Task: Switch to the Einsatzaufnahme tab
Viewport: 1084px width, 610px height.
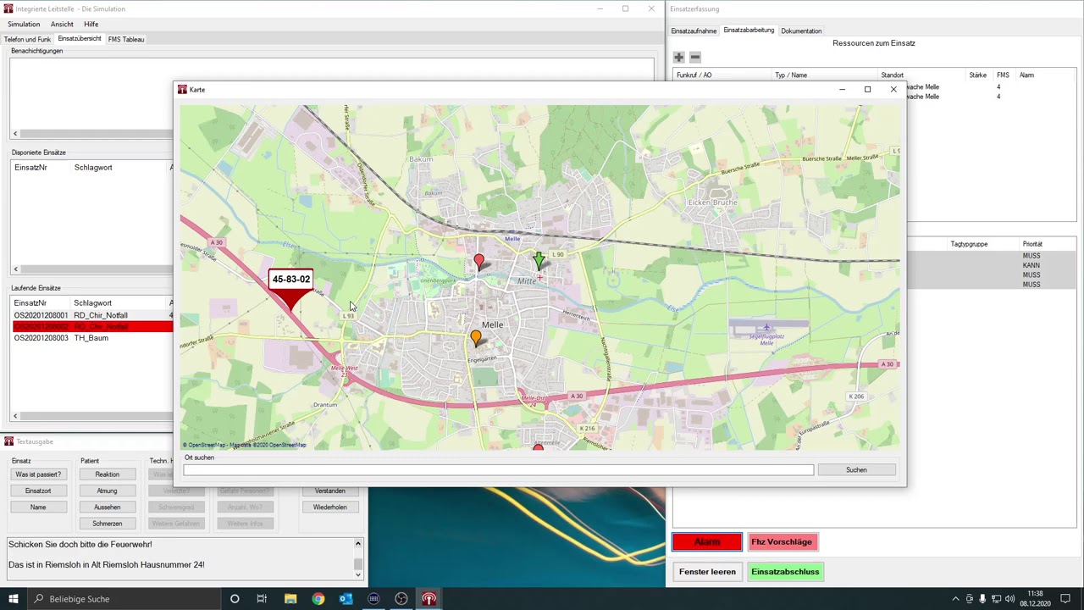Action: click(x=694, y=30)
